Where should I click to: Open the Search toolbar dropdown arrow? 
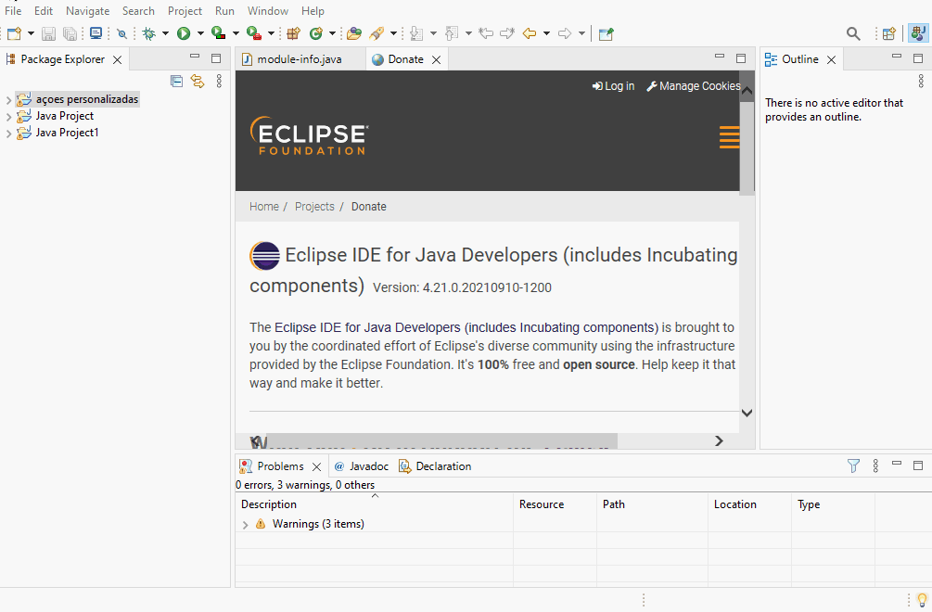tap(393, 34)
